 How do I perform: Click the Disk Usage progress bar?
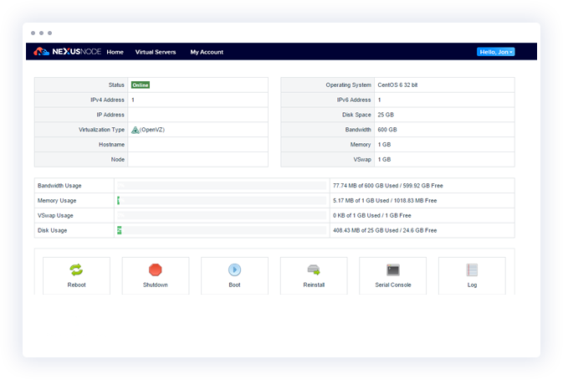coord(222,230)
